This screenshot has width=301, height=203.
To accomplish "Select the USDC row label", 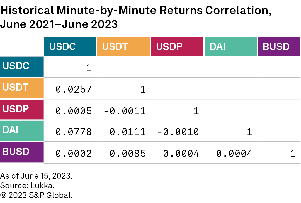I will pos(22,67).
